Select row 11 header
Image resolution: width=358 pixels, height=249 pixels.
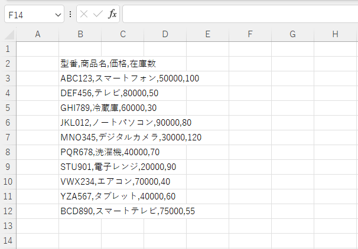[8, 196]
